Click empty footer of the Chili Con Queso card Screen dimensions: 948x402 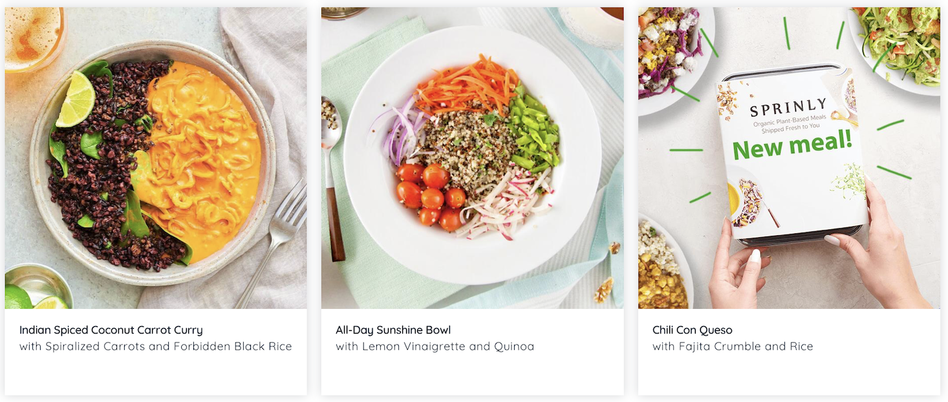point(789,375)
